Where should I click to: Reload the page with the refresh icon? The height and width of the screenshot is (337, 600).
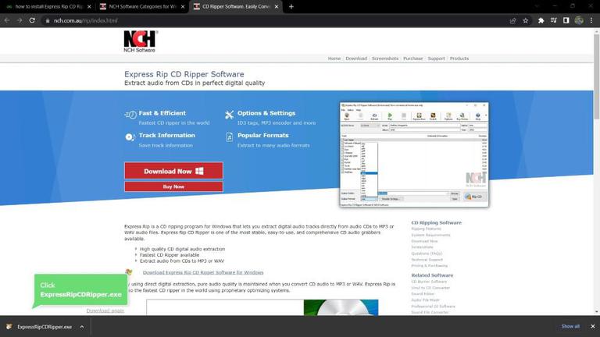point(32,20)
